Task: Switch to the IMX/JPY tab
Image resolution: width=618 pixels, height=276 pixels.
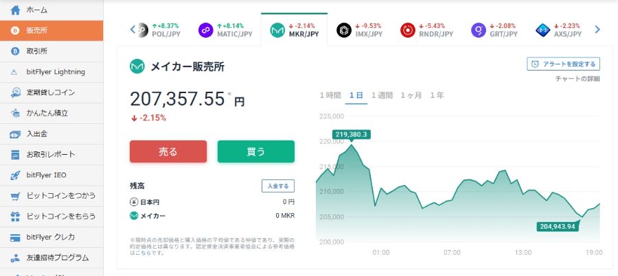Action: 359,30
